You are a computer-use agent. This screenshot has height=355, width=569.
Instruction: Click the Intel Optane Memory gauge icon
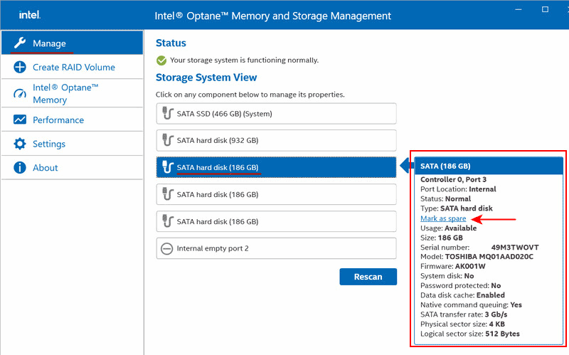tap(19, 93)
